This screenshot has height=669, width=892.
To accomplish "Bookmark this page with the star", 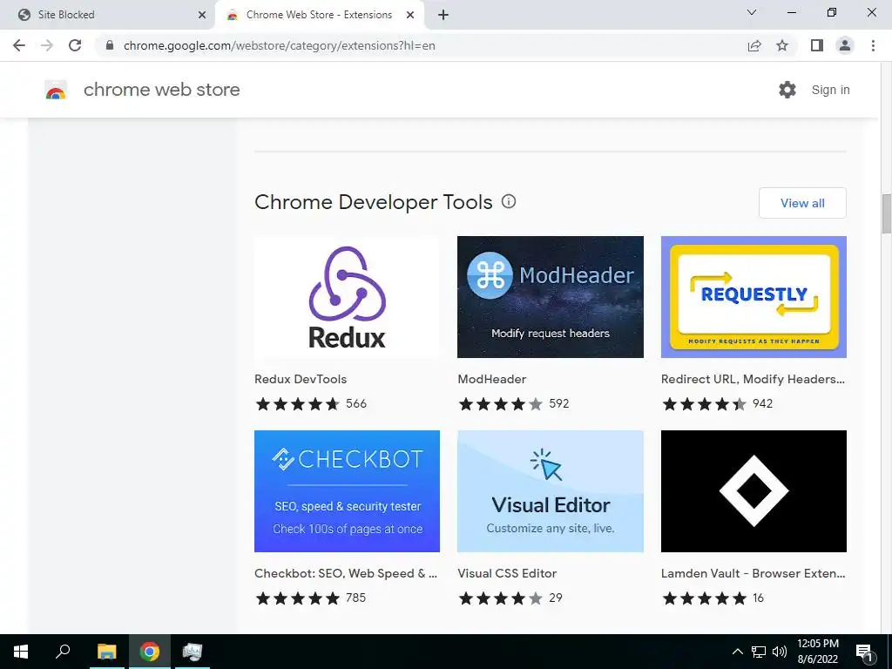I will tap(782, 45).
